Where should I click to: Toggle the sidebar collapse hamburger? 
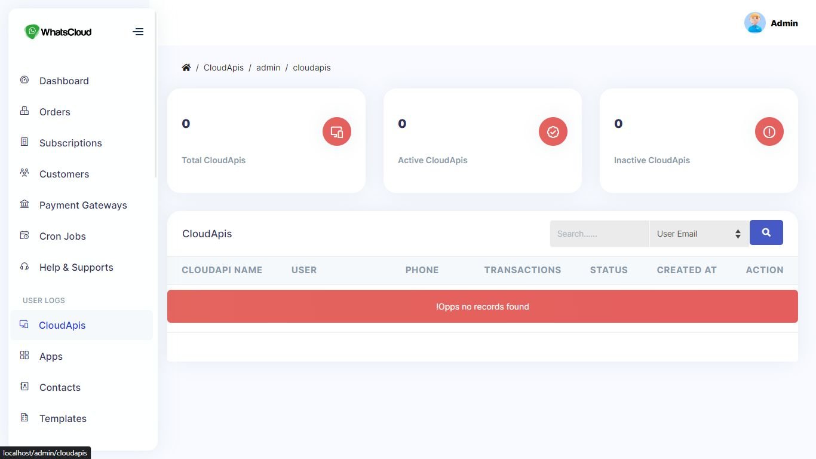(x=138, y=31)
